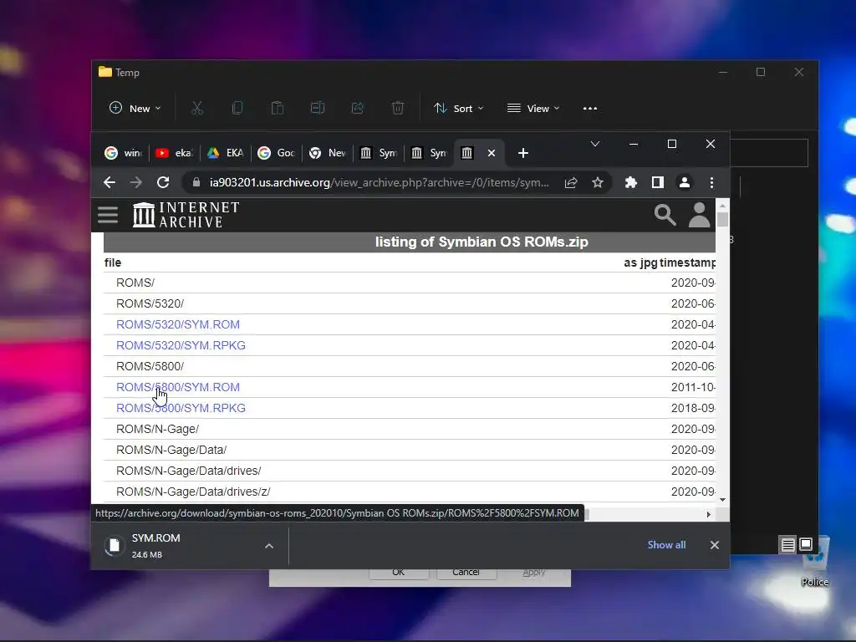Viewport: 856px width, 642px height.
Task: Open ROMS/5800/SYM.RPKG link
Action: [x=181, y=408]
